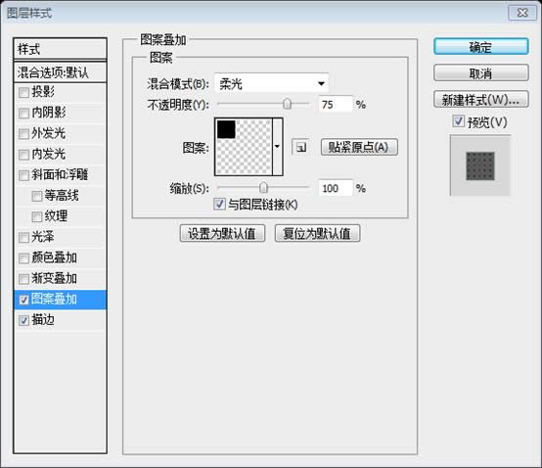Click the pattern thumbnail swatch
This screenshot has height=468, width=542.
click(x=244, y=147)
